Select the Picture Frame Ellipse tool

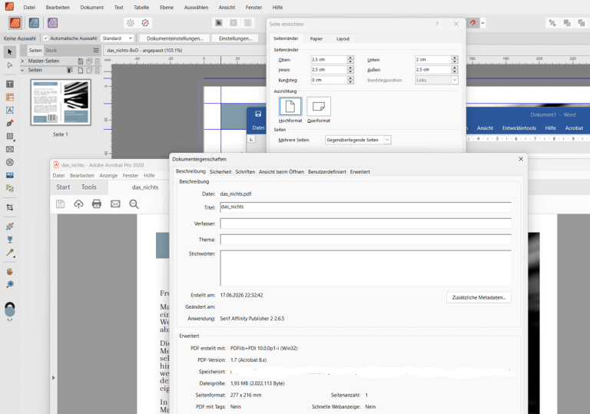point(10,162)
